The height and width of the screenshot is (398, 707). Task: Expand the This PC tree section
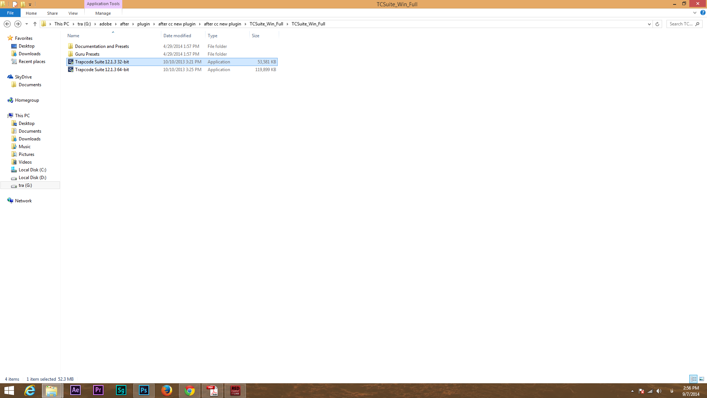click(4, 115)
